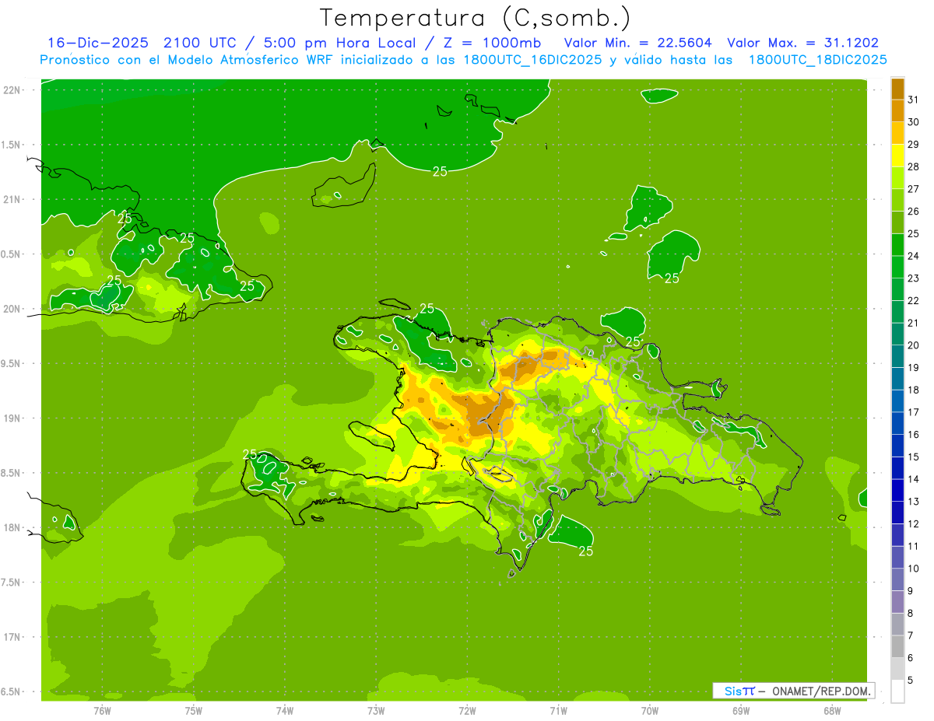Click the '21N' latitude axis label
The width and height of the screenshot is (934, 721).
12,199
